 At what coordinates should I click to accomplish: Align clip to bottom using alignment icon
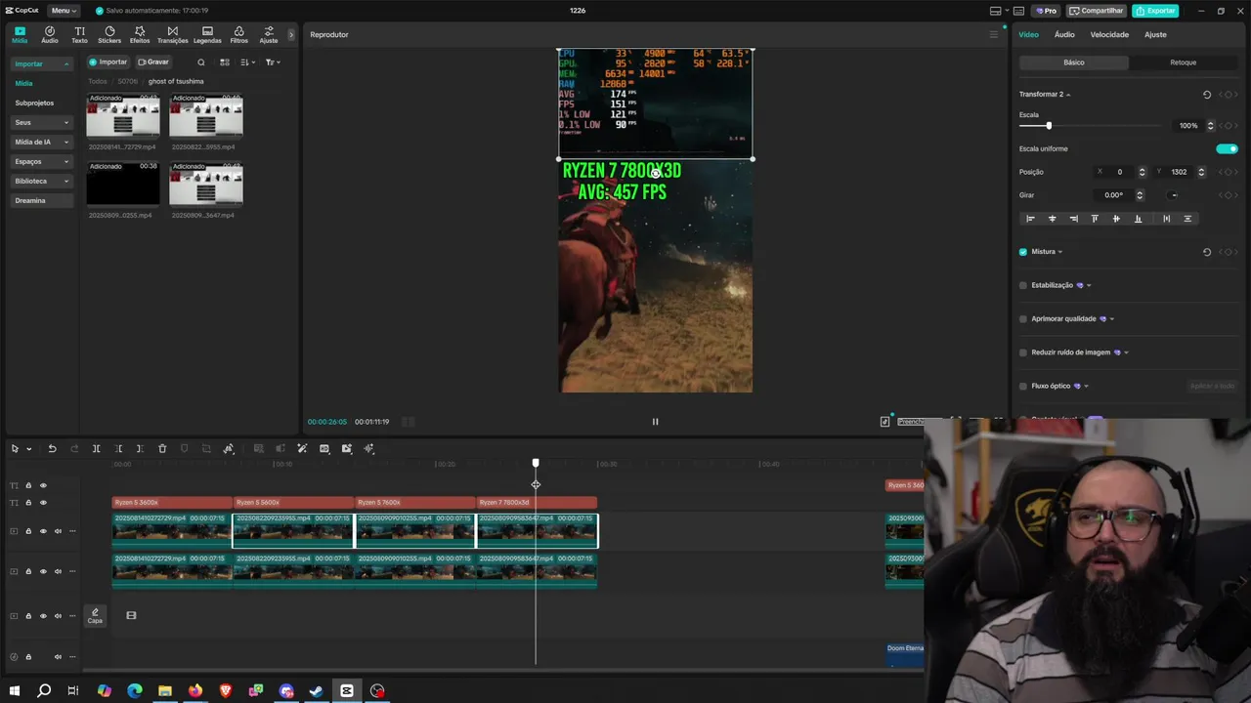pos(1138,219)
